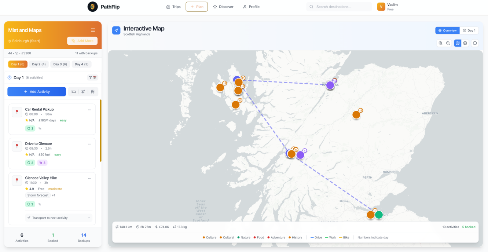488x252 pixels.
Task: Switch to Day 2 (4) tab
Action: (39, 64)
